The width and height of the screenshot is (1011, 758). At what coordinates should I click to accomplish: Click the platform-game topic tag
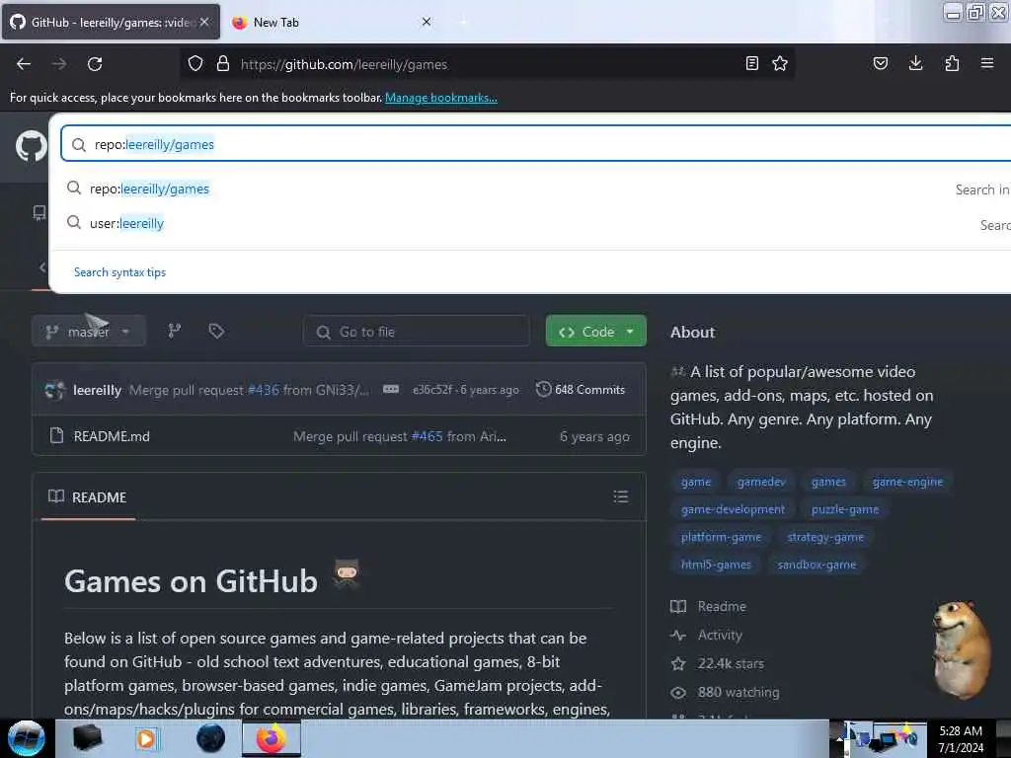tap(721, 537)
